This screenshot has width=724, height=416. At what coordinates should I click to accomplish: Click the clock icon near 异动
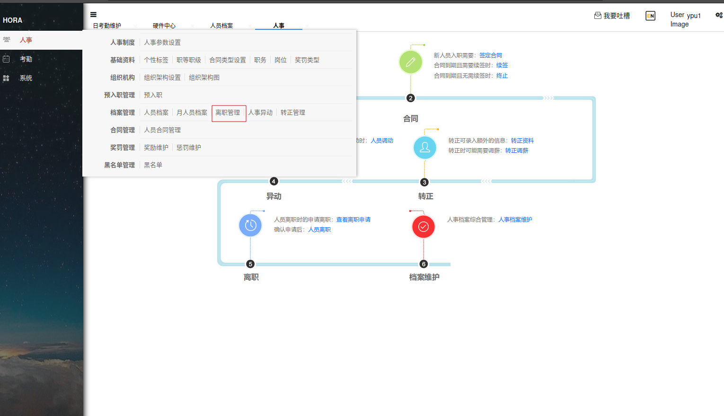[250, 225]
